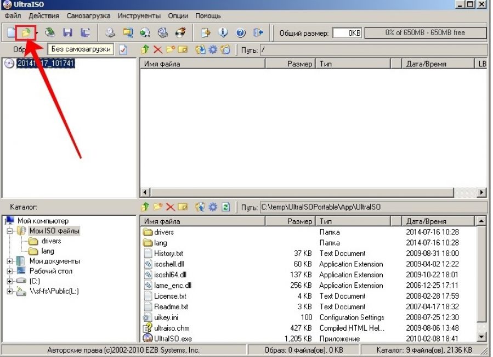Image resolution: width=493 pixels, height=357 pixels.
Task: Expand the (C:) drive tree node
Action: coord(10,281)
